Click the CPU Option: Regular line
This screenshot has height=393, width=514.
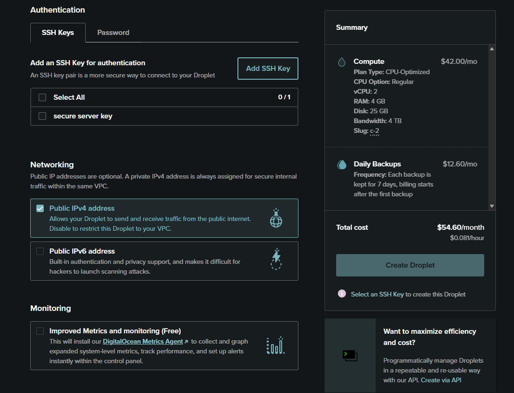[x=384, y=82]
